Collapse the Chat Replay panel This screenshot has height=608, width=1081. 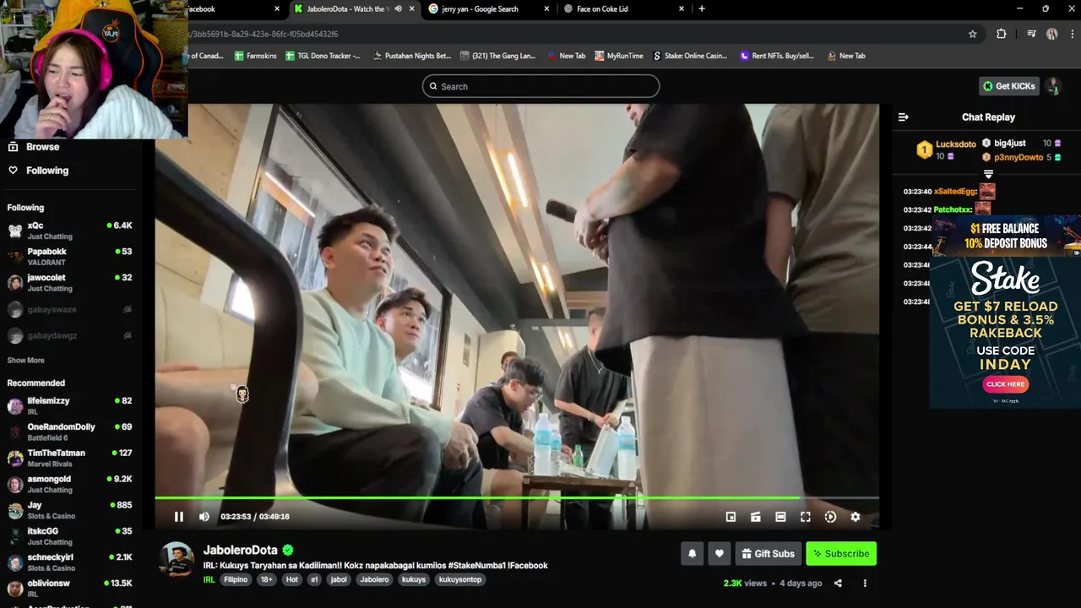tap(903, 117)
